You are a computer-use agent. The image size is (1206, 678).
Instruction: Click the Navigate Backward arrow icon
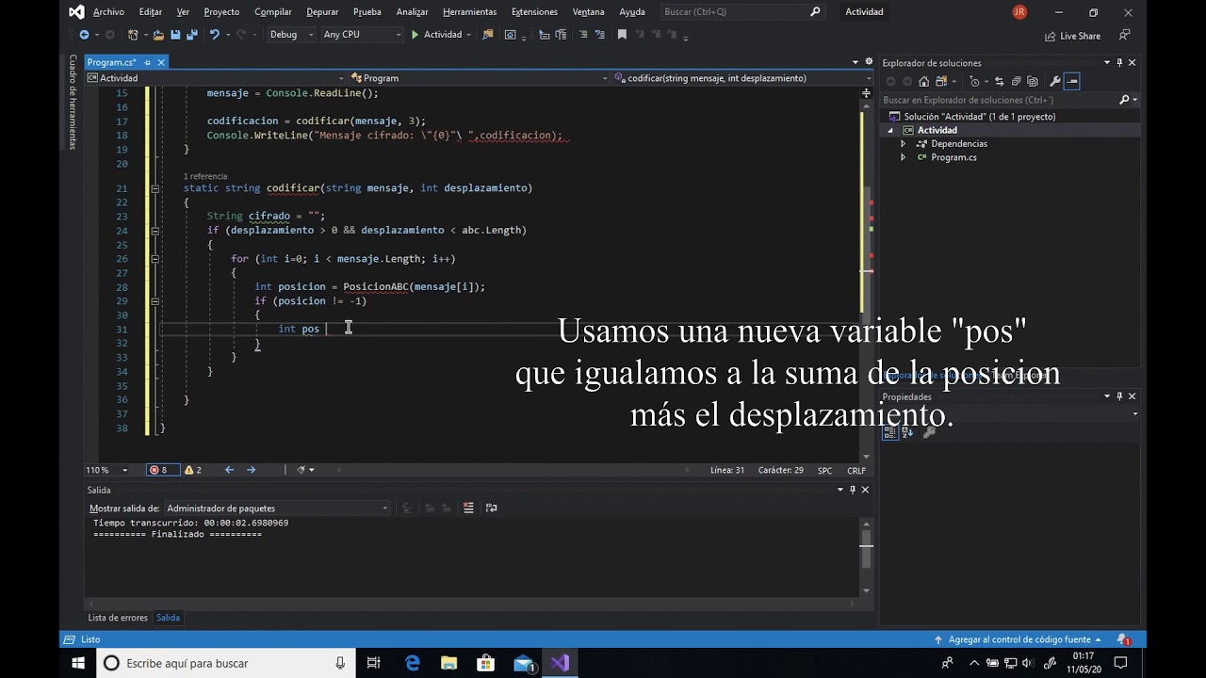84,35
